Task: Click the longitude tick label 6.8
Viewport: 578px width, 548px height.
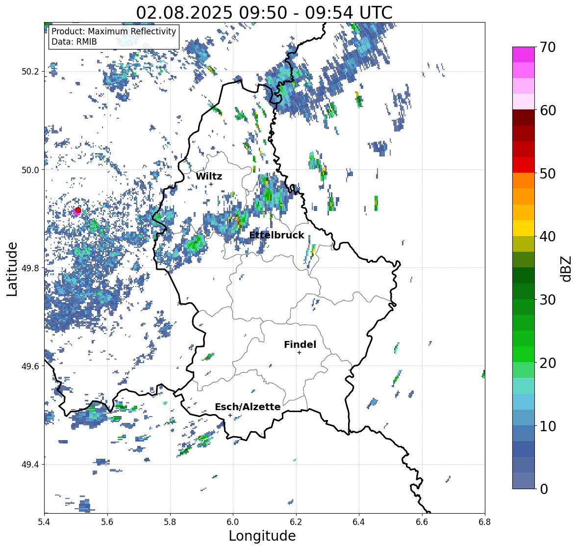Action: click(485, 522)
